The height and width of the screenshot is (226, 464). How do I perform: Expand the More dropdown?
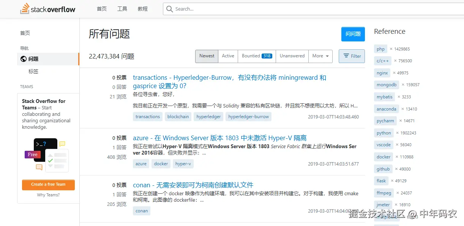320,56
